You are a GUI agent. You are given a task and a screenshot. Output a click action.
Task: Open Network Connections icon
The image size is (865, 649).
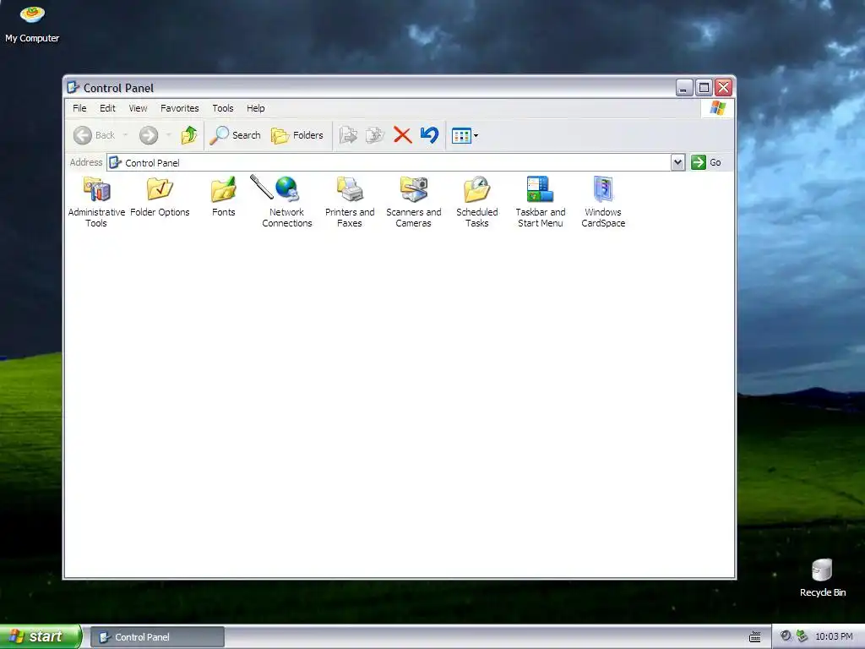[x=287, y=189]
